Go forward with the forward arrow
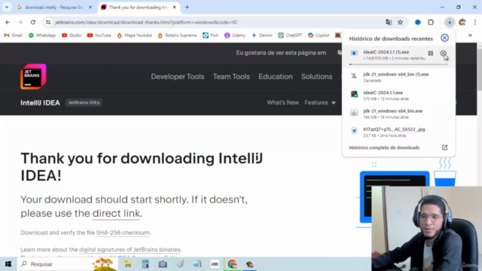Screen dimensions: 482x271 (20, 22)
